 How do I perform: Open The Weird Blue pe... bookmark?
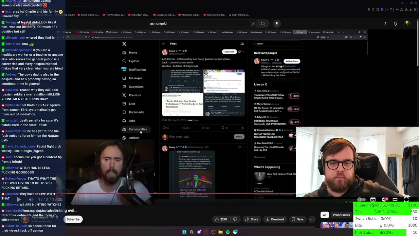[113, 15]
